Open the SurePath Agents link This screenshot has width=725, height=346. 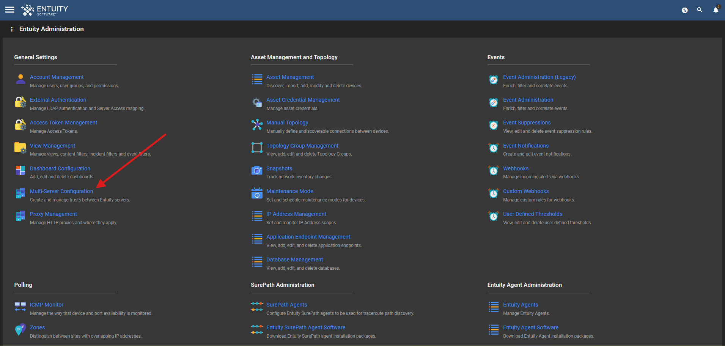pyautogui.click(x=287, y=305)
